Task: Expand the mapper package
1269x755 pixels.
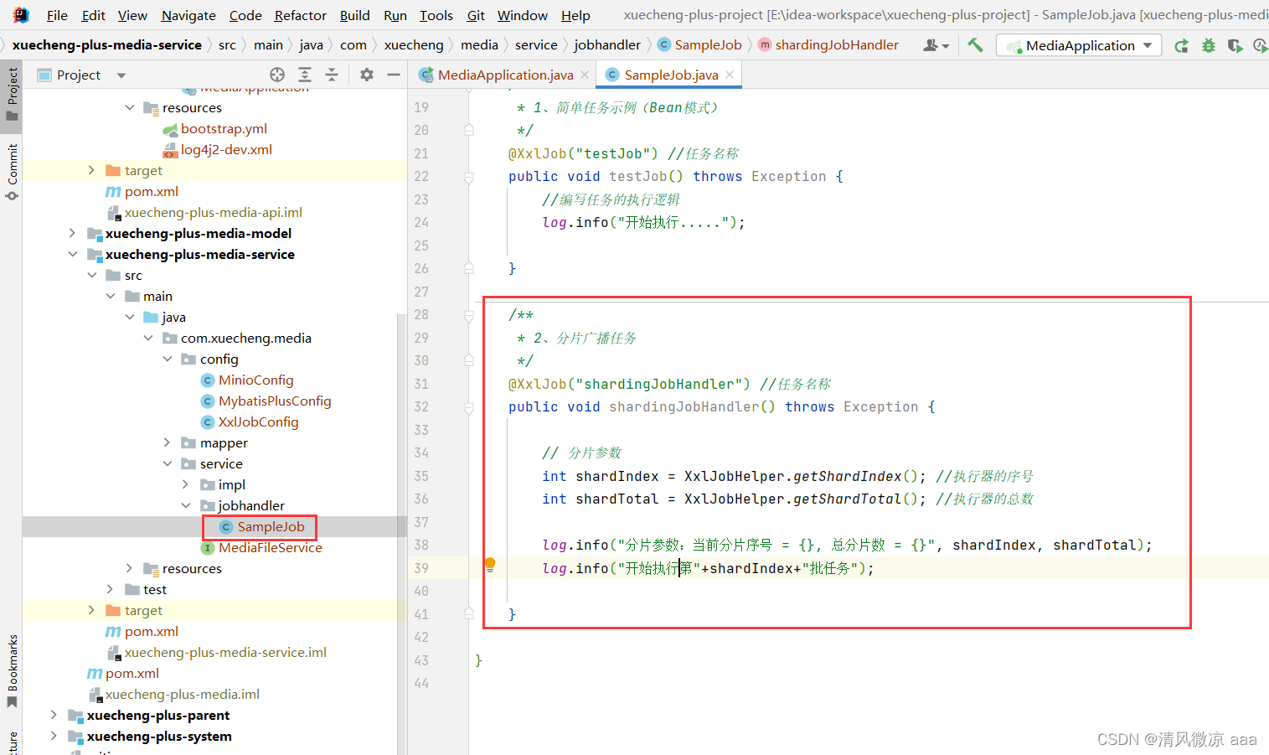Action: click(167, 442)
